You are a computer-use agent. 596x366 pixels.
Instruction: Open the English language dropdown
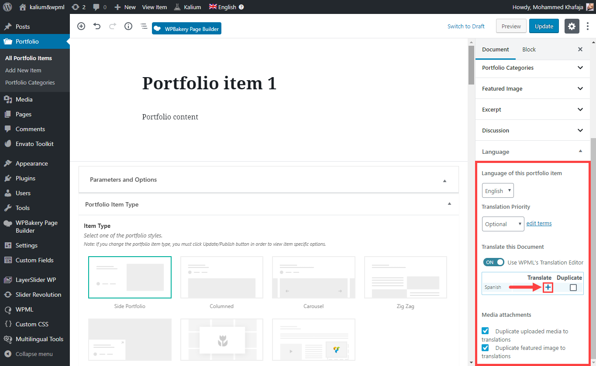[x=498, y=191]
